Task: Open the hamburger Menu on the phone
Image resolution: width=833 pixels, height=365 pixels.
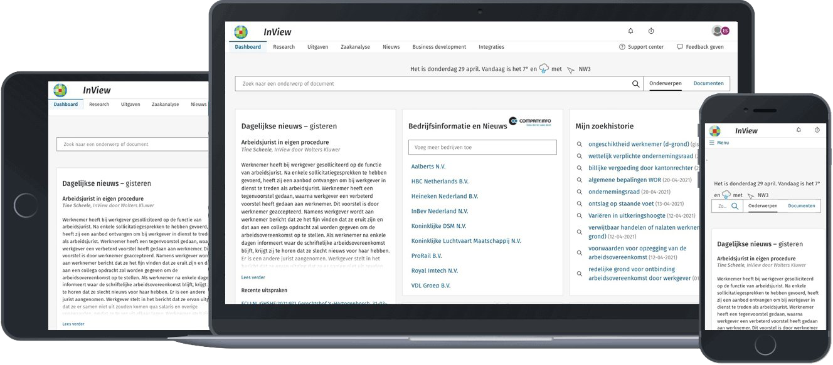Action: pyautogui.click(x=719, y=143)
